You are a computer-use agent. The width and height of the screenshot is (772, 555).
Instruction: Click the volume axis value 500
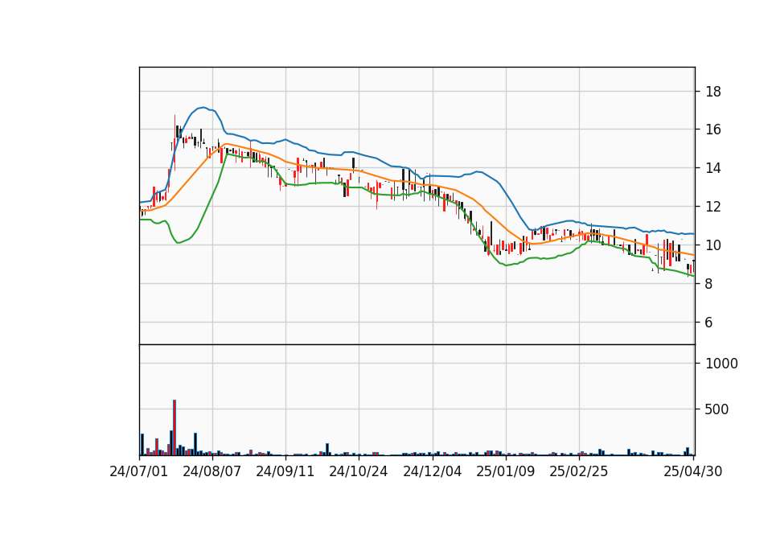[x=717, y=409]
